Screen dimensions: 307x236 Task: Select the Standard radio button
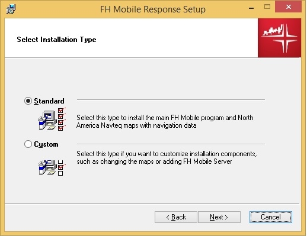tap(28, 101)
